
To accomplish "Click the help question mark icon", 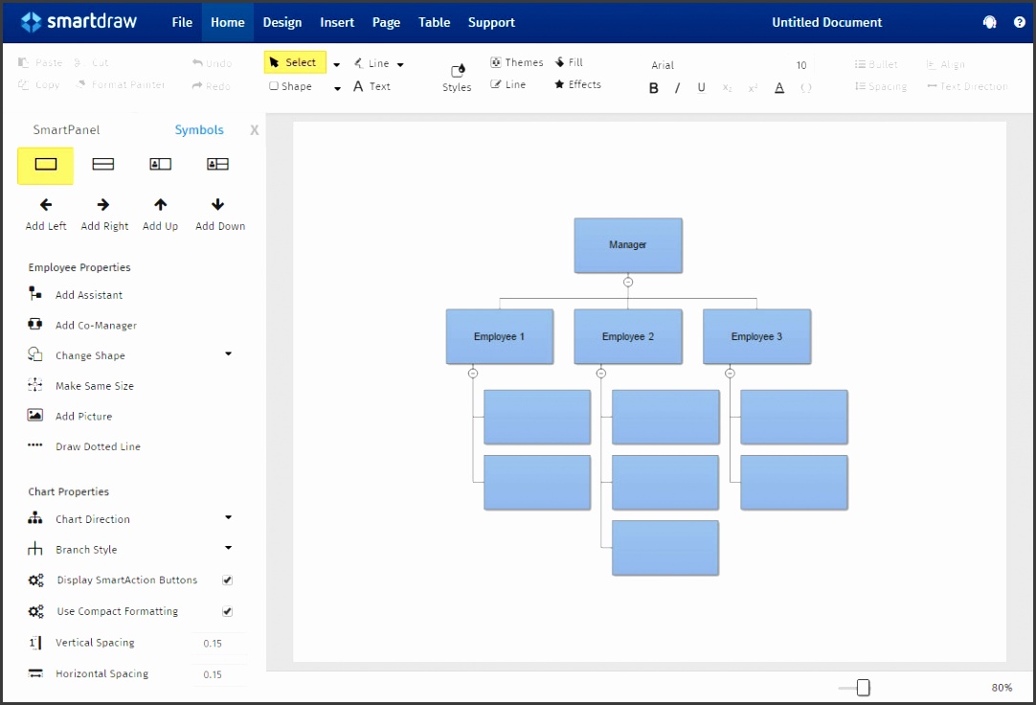I will pyautogui.click(x=1020, y=22).
